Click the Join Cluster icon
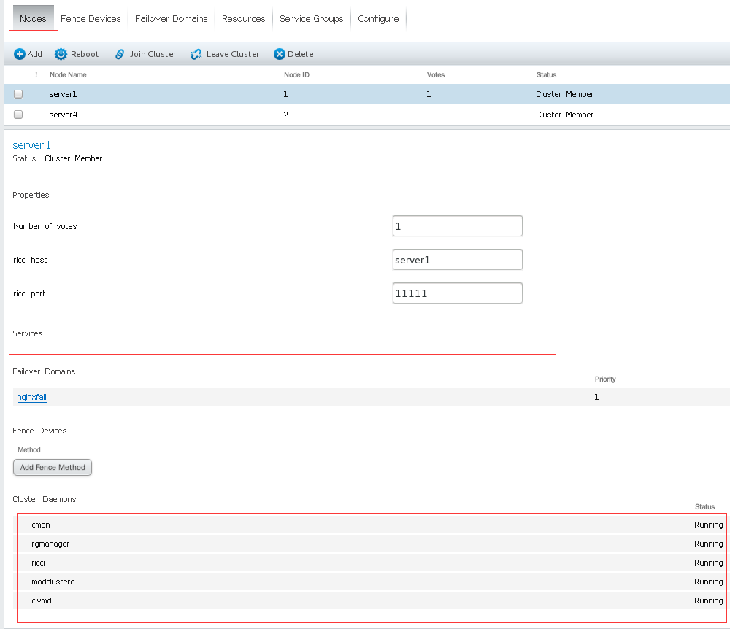Viewport: 730px width, 629px height. 120,54
